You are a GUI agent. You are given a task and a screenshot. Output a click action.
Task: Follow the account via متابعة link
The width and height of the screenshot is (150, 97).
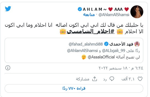(89, 14)
